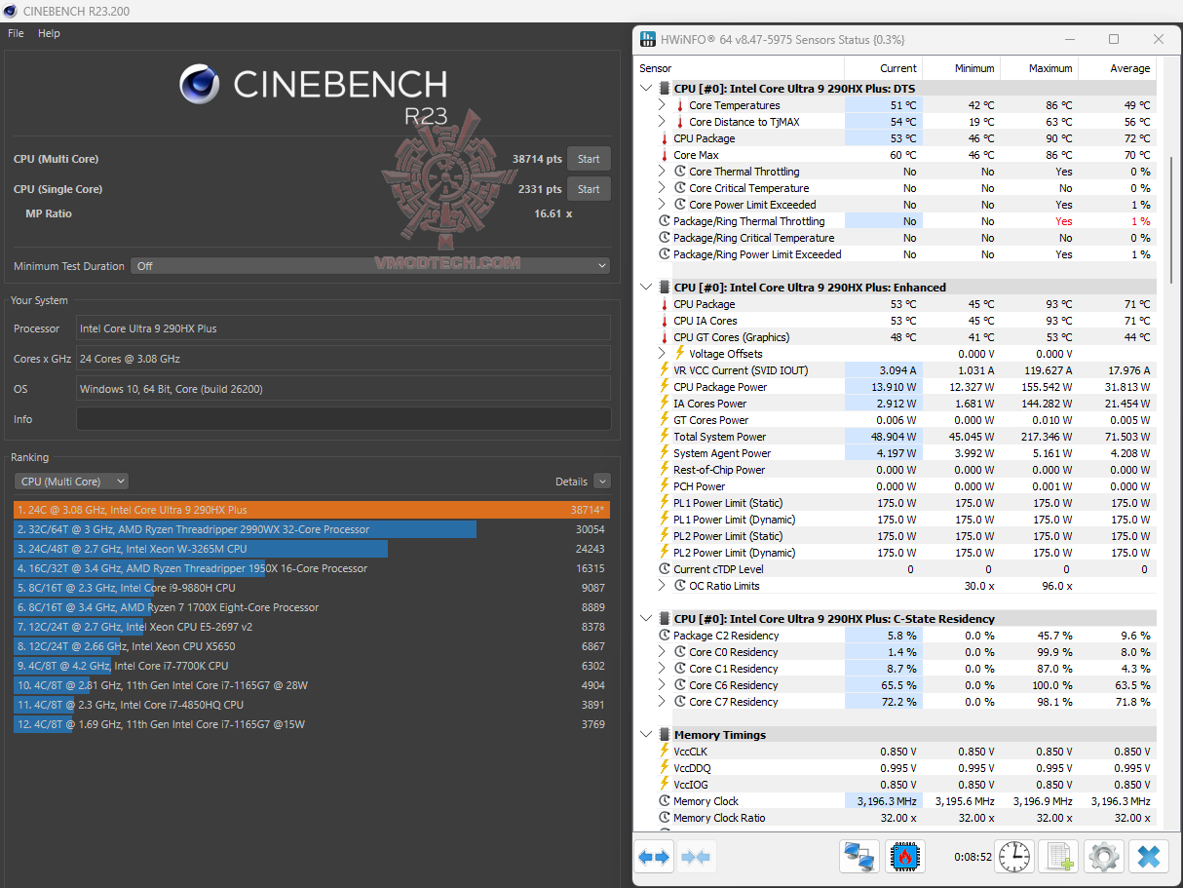Click lightning icon beside Total System Power
The width and height of the screenshot is (1183, 888).
665,437
